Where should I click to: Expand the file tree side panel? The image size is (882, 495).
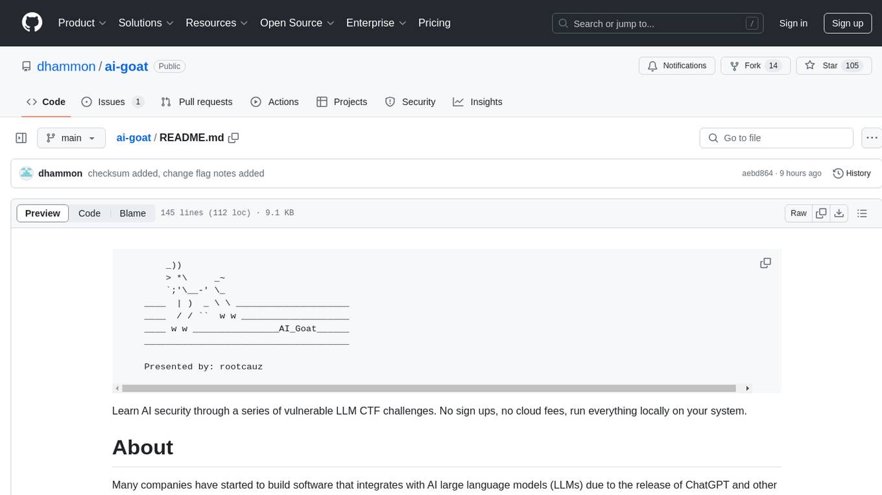[x=21, y=138]
